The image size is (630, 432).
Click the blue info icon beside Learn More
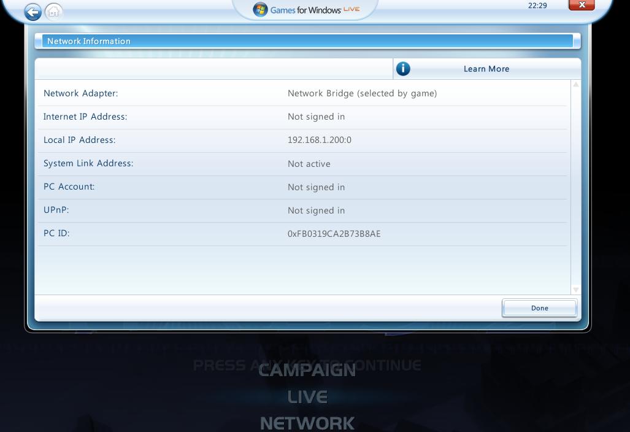pyautogui.click(x=403, y=69)
